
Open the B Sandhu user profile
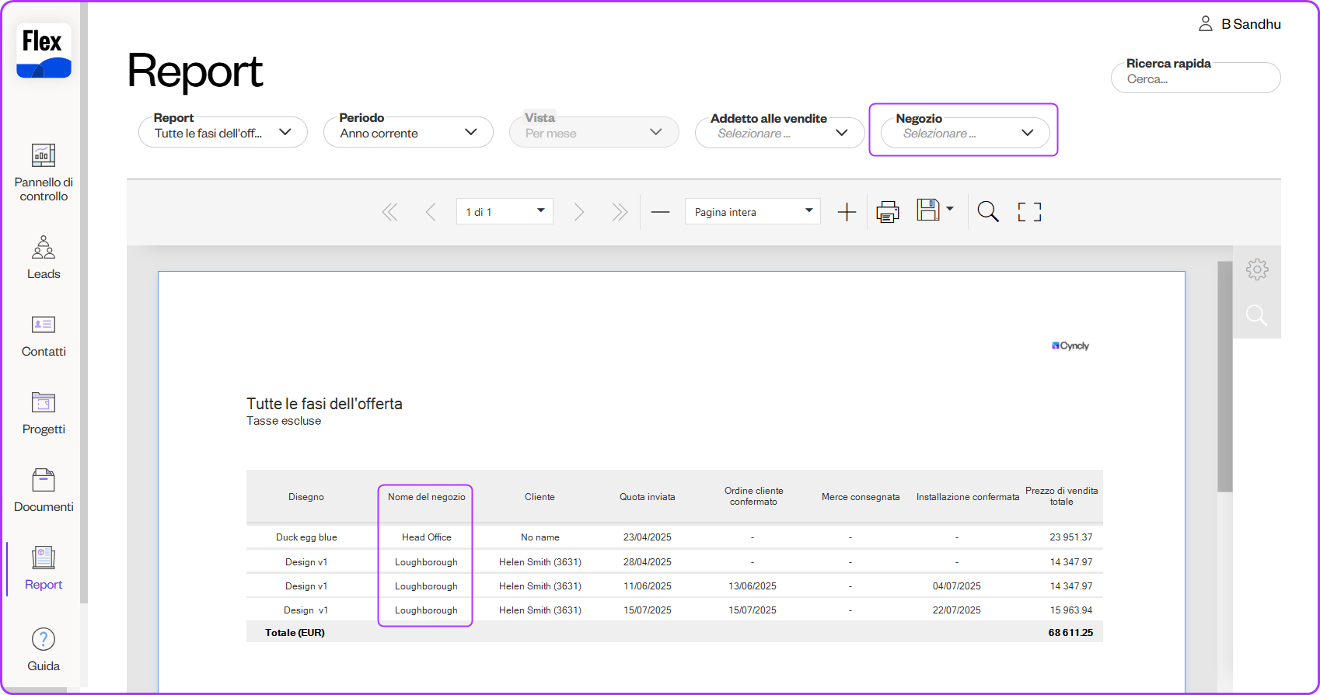tap(1240, 24)
